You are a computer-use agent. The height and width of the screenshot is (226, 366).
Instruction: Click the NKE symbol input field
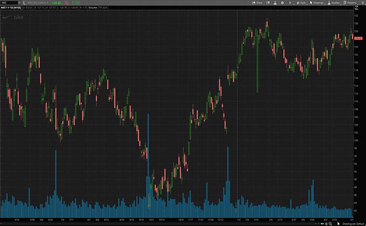click(x=9, y=2)
